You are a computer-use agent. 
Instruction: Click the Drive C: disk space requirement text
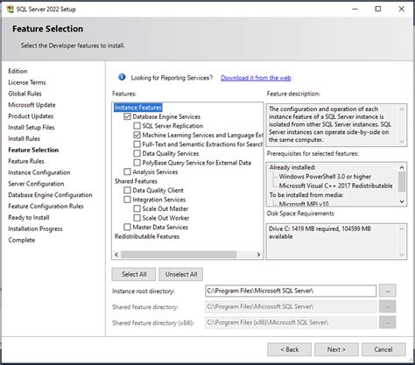click(320, 233)
